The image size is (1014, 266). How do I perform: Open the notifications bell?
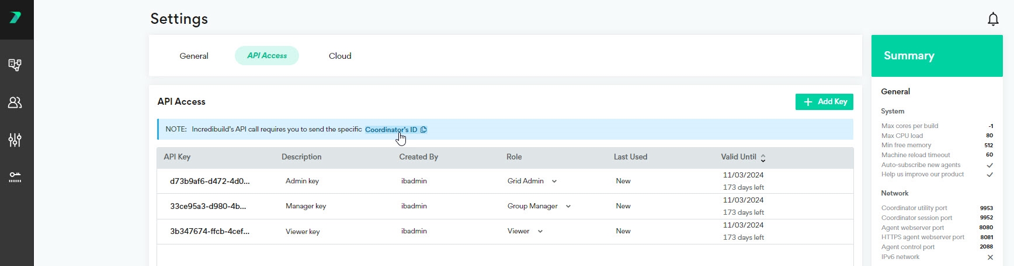[x=993, y=19]
